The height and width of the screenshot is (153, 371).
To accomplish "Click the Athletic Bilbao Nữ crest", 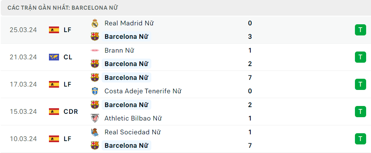I will [x=95, y=118].
